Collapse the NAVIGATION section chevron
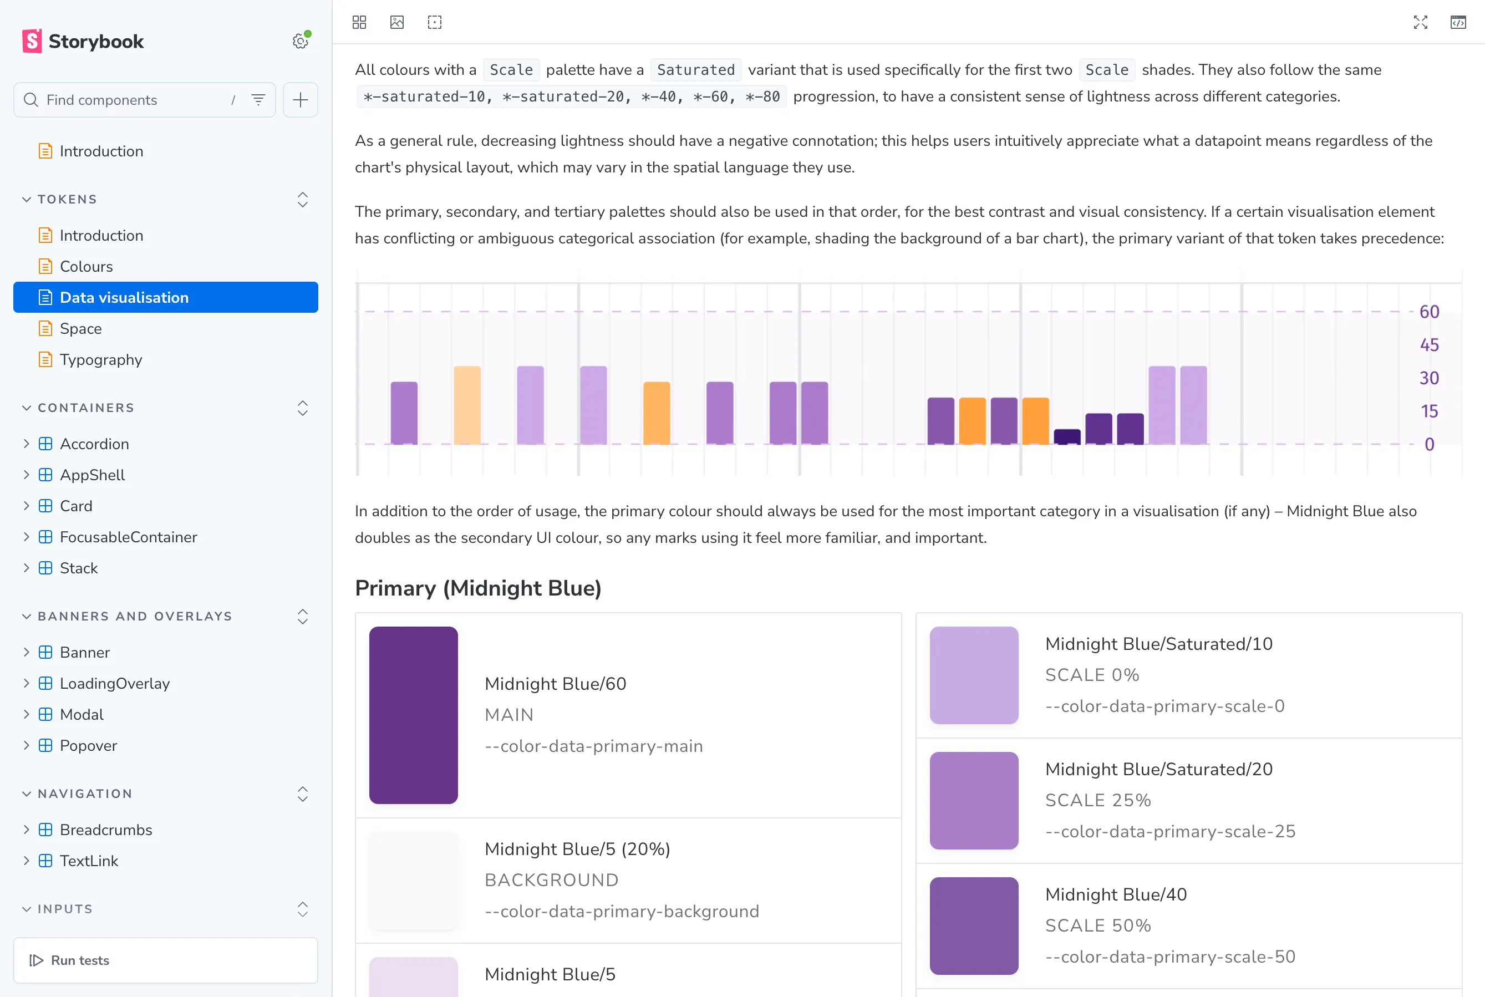The width and height of the screenshot is (1485, 997). [26, 794]
